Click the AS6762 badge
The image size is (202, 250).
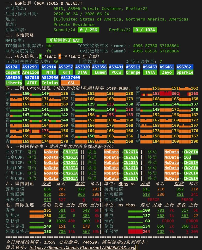[x=185, y=67]
